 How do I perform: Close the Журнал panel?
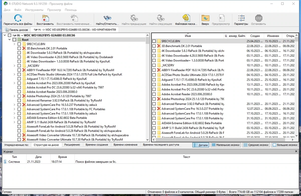[x=297, y=152]
